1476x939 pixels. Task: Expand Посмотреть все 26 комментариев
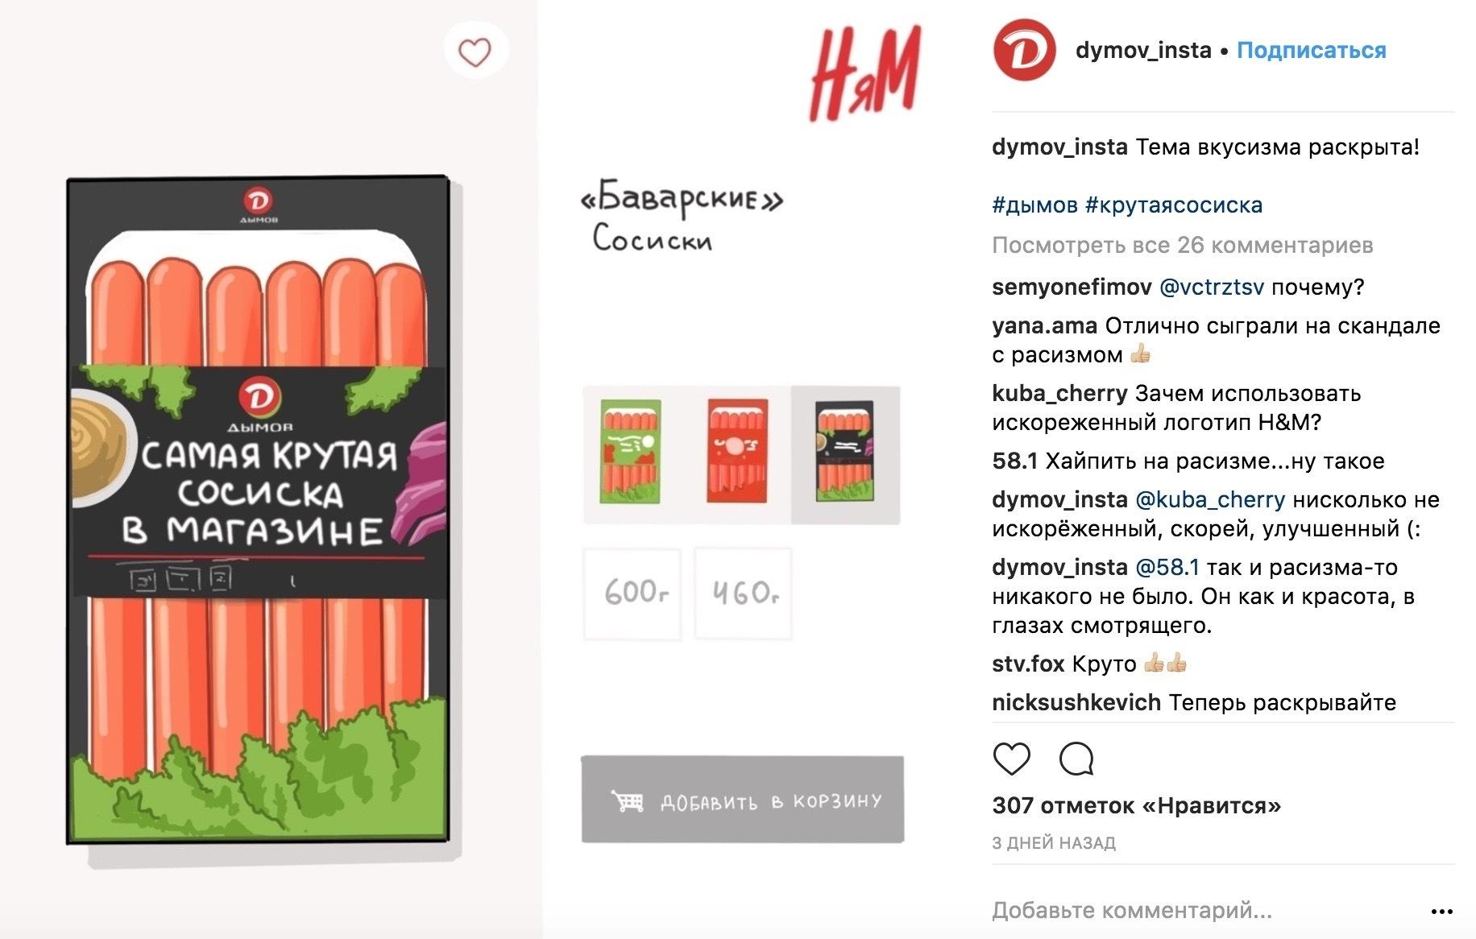pos(1183,246)
